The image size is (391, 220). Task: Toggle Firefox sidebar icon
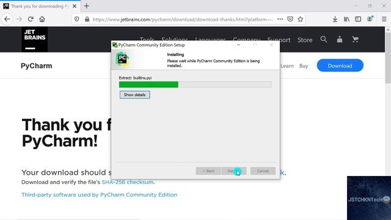358,19
